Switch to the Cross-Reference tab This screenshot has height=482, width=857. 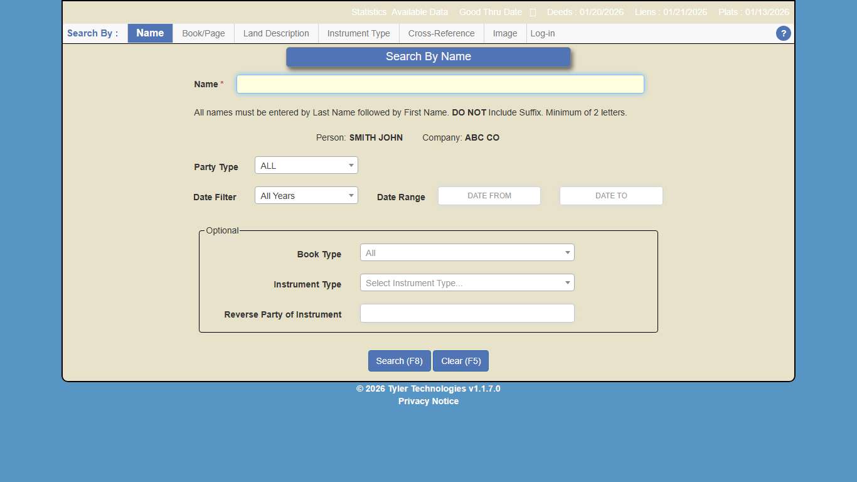click(441, 33)
